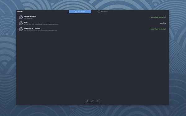The width and height of the screenshot is (186, 116).
Task: Click the pencil edit server icon
Action: pos(92,101)
